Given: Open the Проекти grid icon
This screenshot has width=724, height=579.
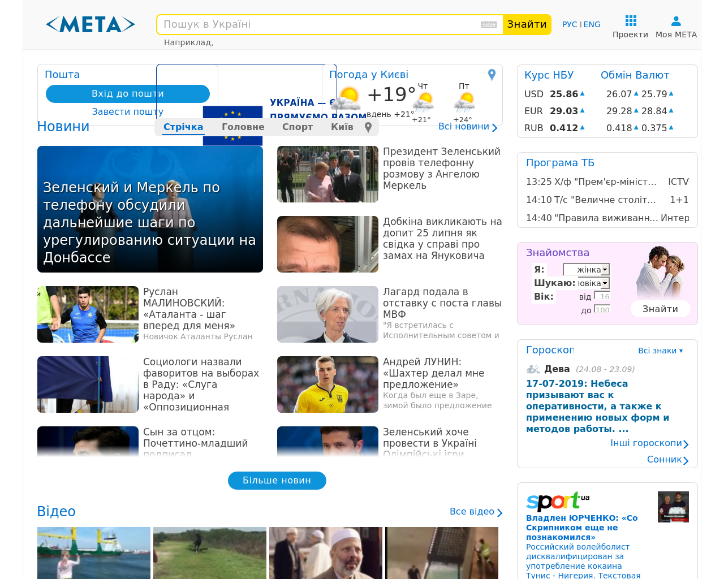Looking at the screenshot, I should 630,20.
